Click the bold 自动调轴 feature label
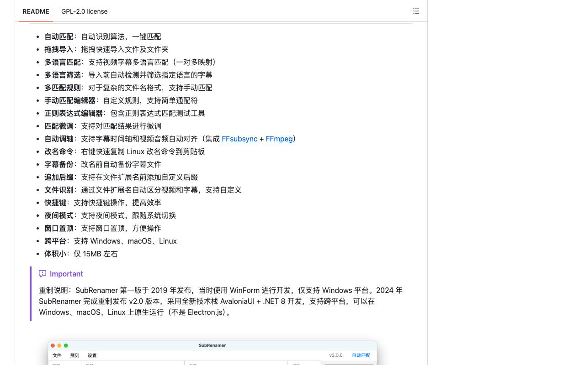This screenshot has width=585, height=365. point(59,139)
